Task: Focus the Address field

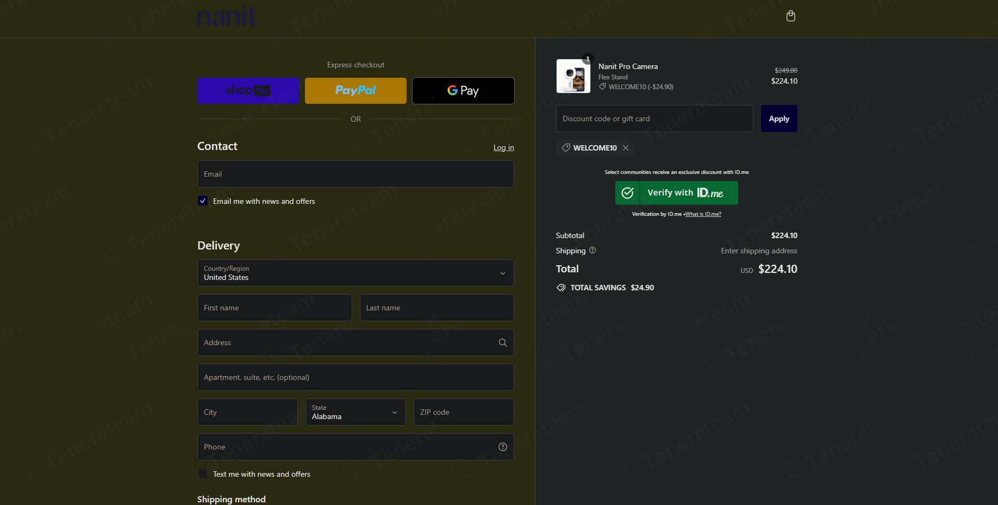Action: 355,342
